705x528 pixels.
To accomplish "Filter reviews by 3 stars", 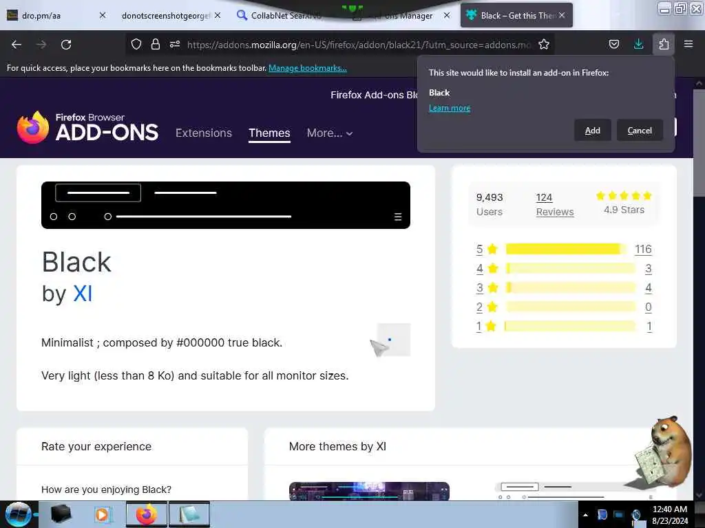I will (x=487, y=288).
